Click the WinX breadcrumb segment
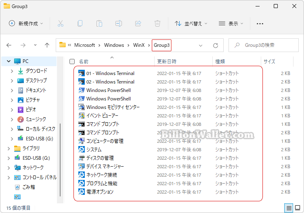The image size is (304, 213). (x=139, y=45)
